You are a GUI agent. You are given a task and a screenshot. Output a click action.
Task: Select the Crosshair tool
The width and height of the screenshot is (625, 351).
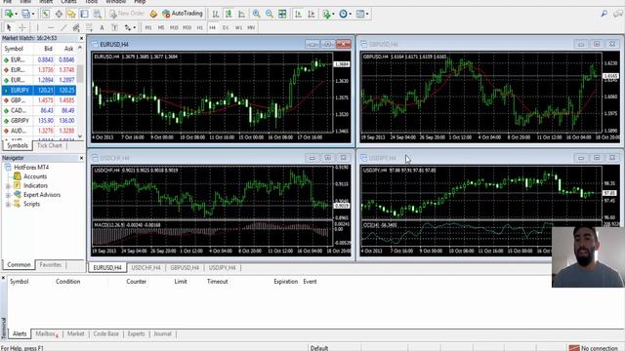click(22, 27)
